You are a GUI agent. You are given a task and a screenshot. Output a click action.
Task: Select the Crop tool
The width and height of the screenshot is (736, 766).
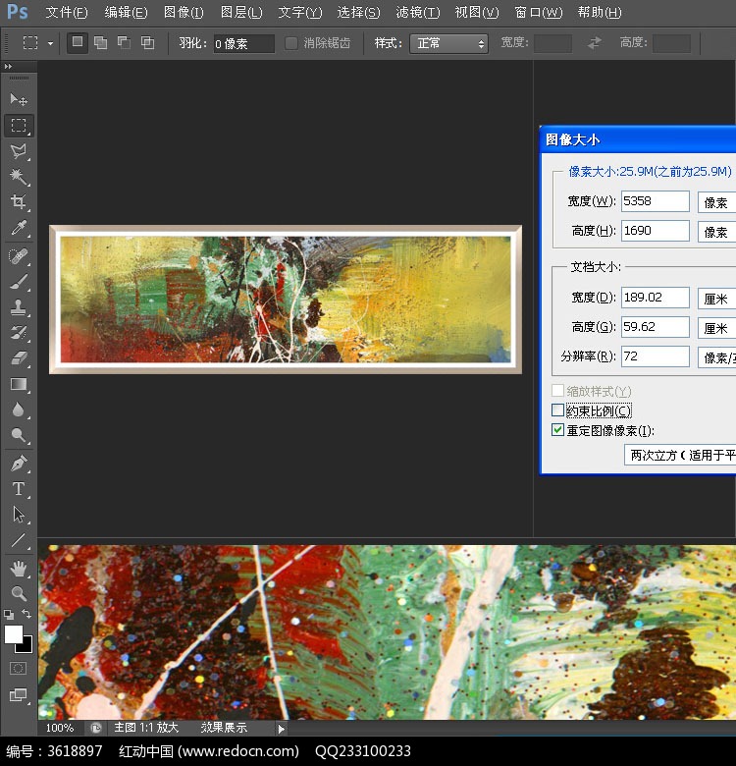(19, 201)
